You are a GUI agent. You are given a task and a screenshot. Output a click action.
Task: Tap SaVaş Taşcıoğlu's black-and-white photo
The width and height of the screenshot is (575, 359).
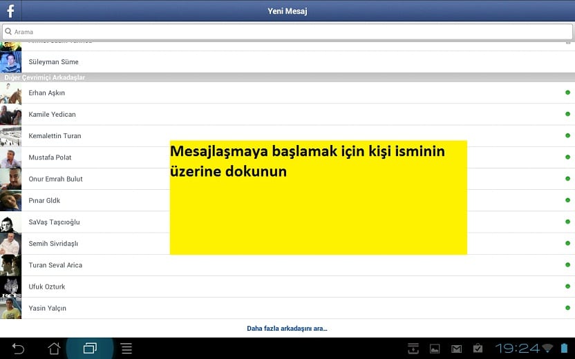10,222
